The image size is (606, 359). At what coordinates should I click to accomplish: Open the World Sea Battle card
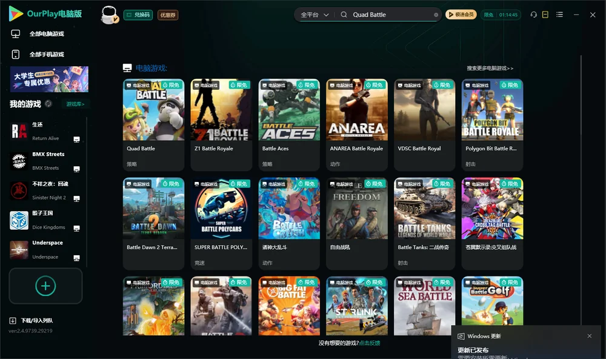tap(424, 306)
